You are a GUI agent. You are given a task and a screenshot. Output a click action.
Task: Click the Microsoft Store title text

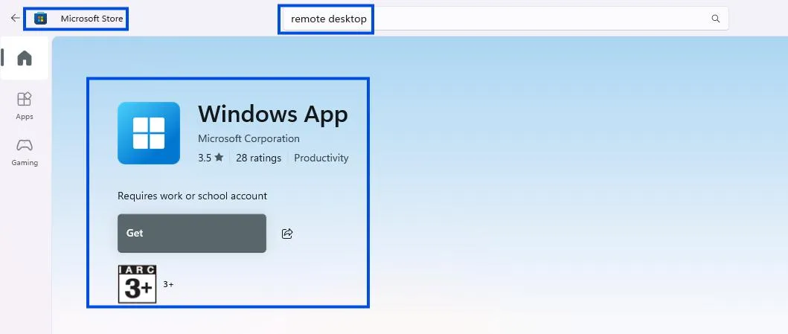92,19
